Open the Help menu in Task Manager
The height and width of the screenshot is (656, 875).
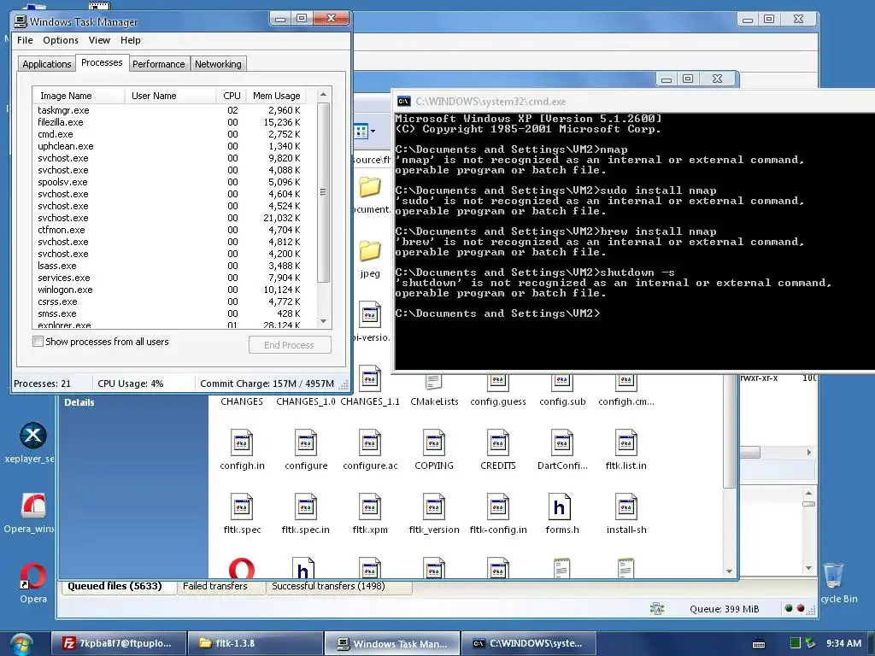tap(130, 40)
